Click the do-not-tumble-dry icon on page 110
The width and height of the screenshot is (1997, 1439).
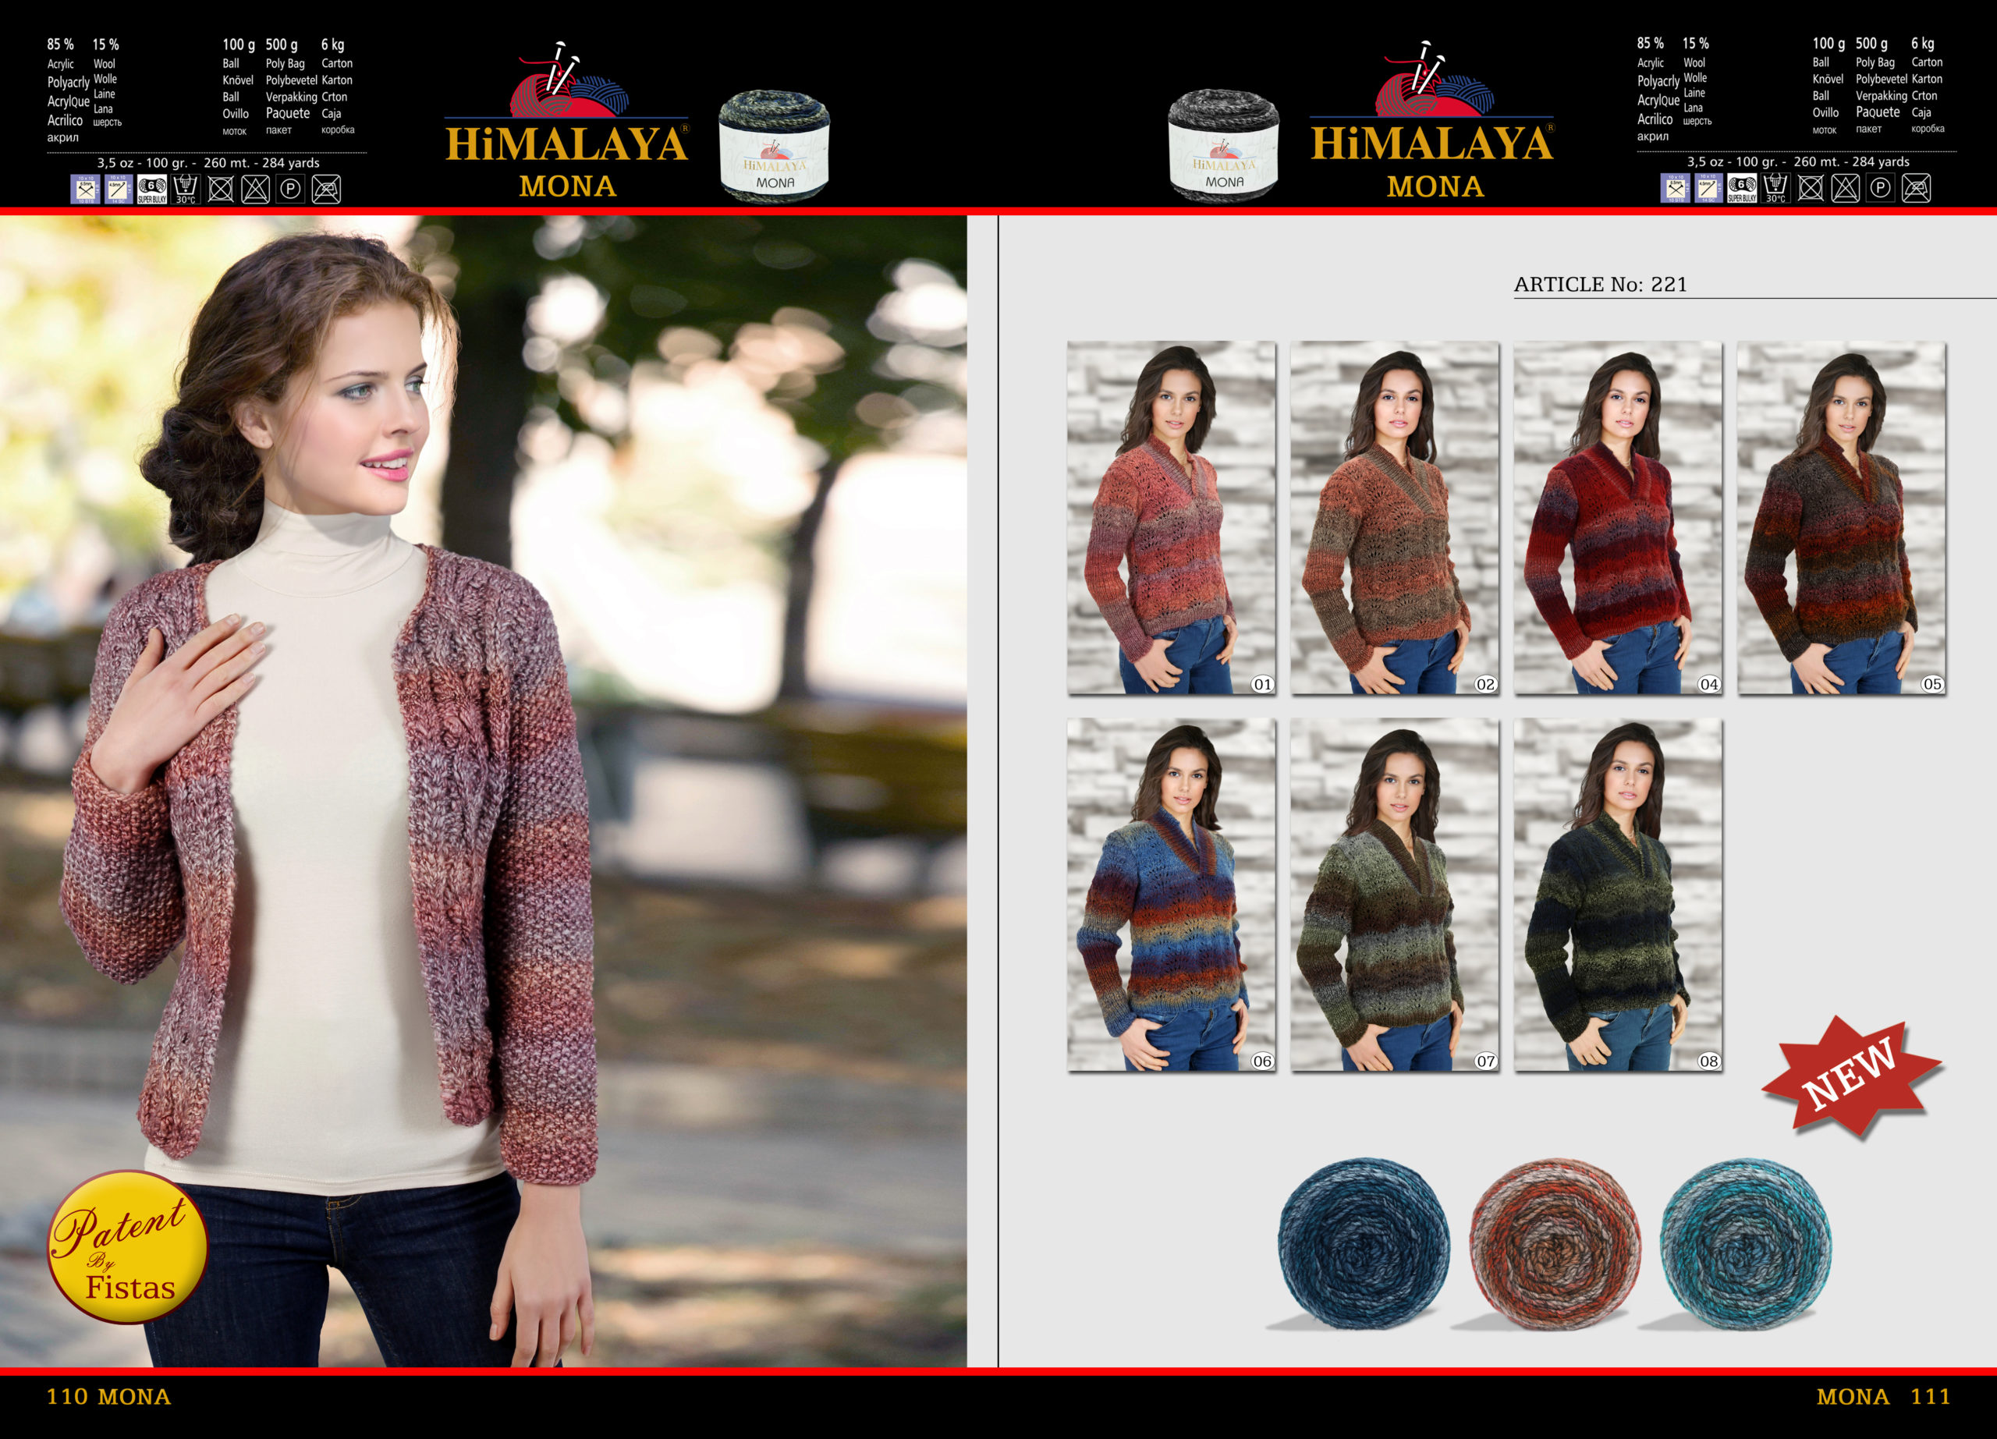pos(221,190)
